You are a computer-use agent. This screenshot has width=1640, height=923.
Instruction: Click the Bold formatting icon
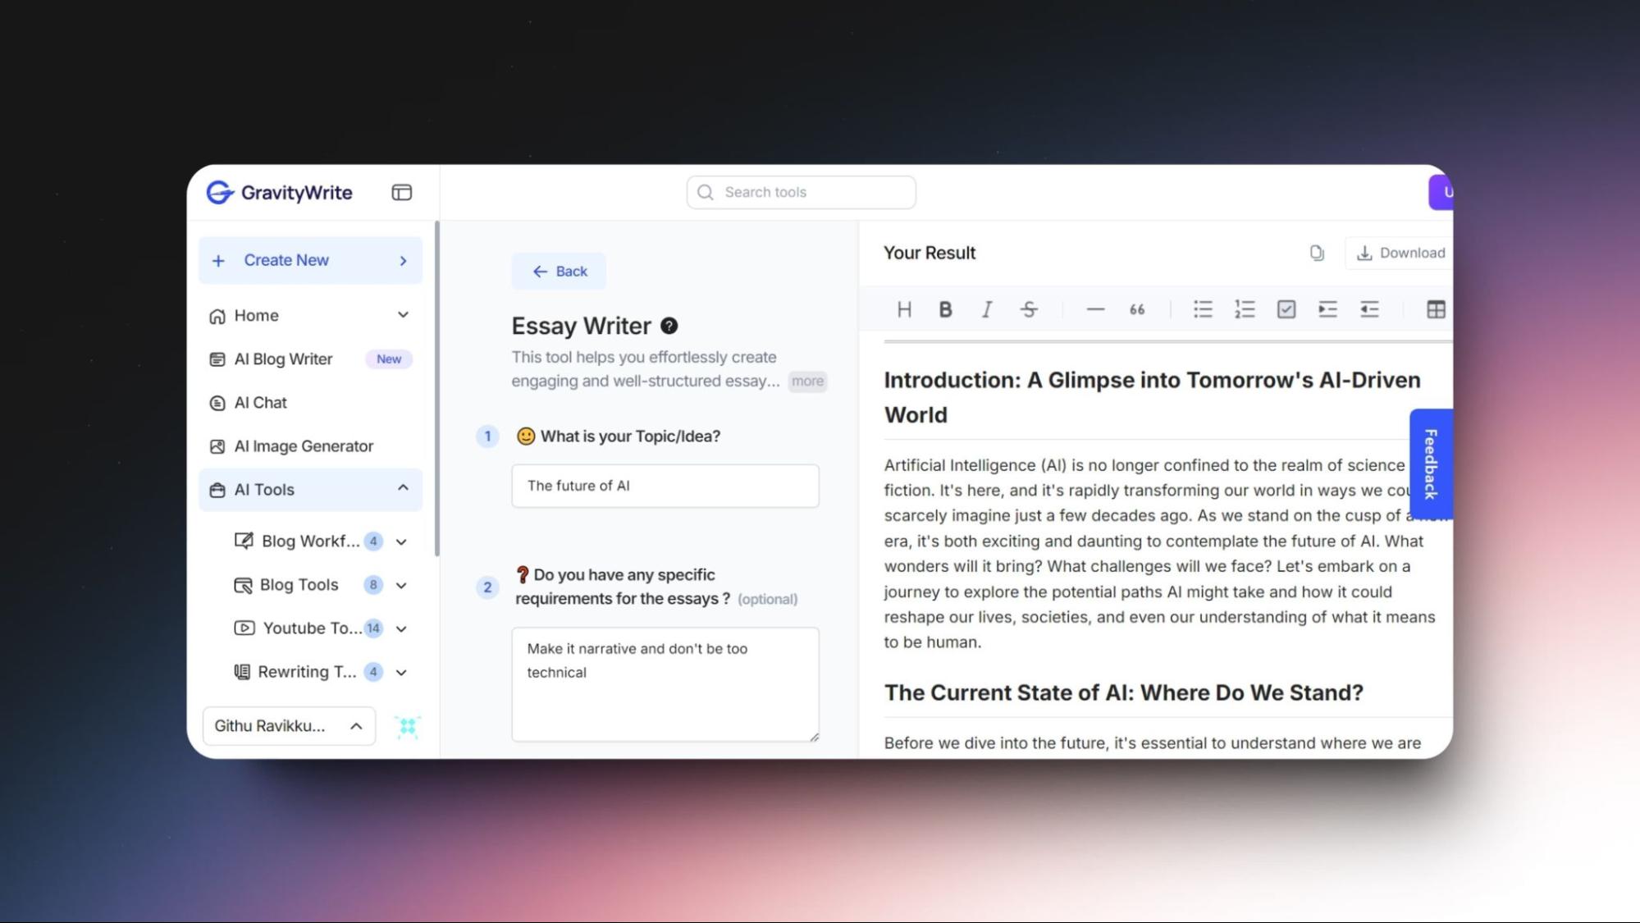coord(944,308)
